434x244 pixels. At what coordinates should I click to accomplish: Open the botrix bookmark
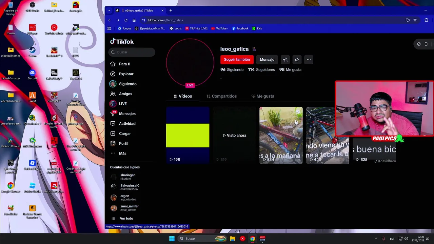[176, 28]
